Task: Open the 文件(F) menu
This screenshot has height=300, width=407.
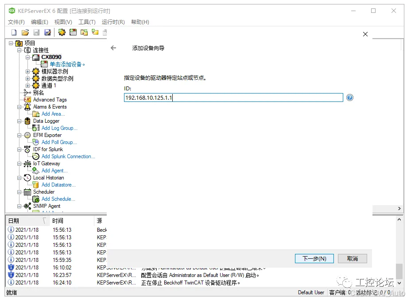Action: [16, 22]
